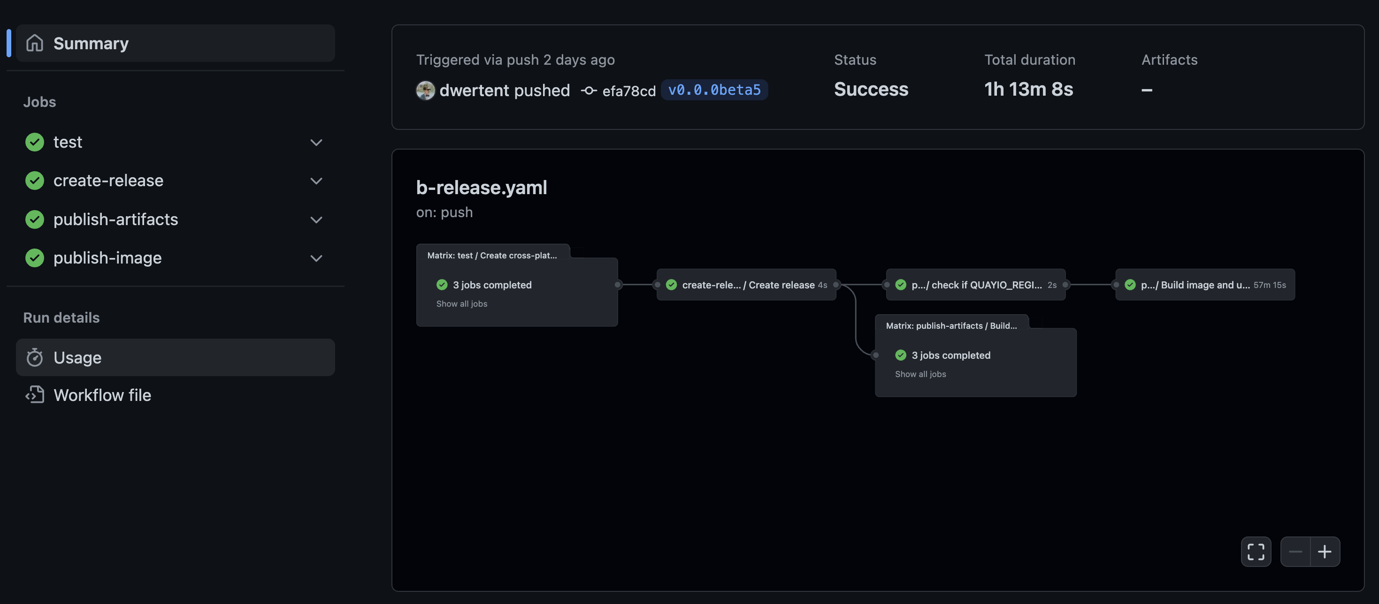Click the fullscreen graph icon

[1256, 551]
